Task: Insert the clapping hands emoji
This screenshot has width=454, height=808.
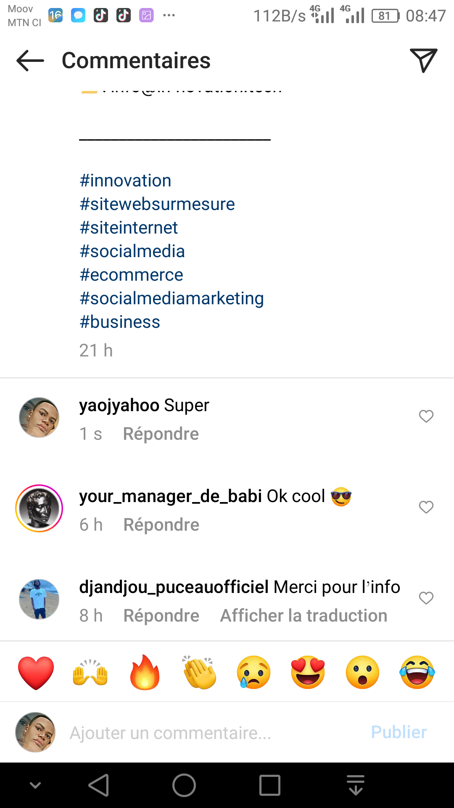Action: pyautogui.click(x=199, y=672)
